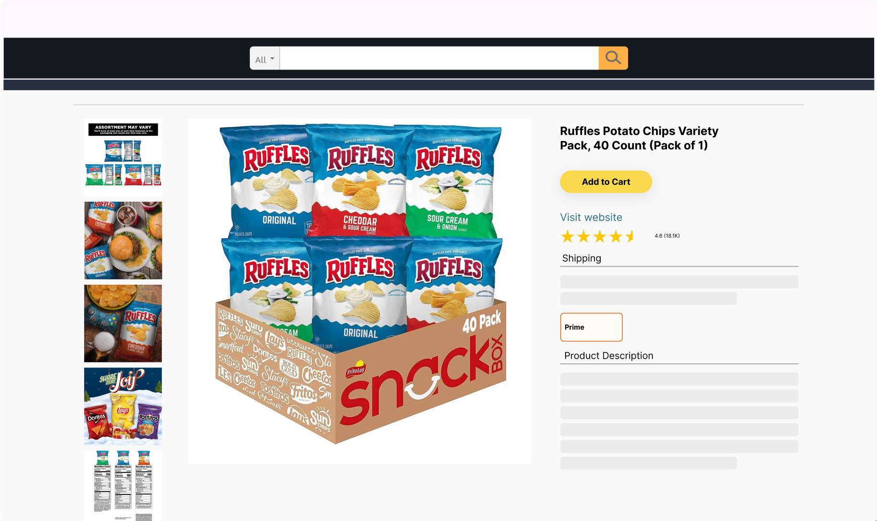Viewport: 877px width, 521px height.
Task: Select the Prime badge
Action: click(591, 327)
